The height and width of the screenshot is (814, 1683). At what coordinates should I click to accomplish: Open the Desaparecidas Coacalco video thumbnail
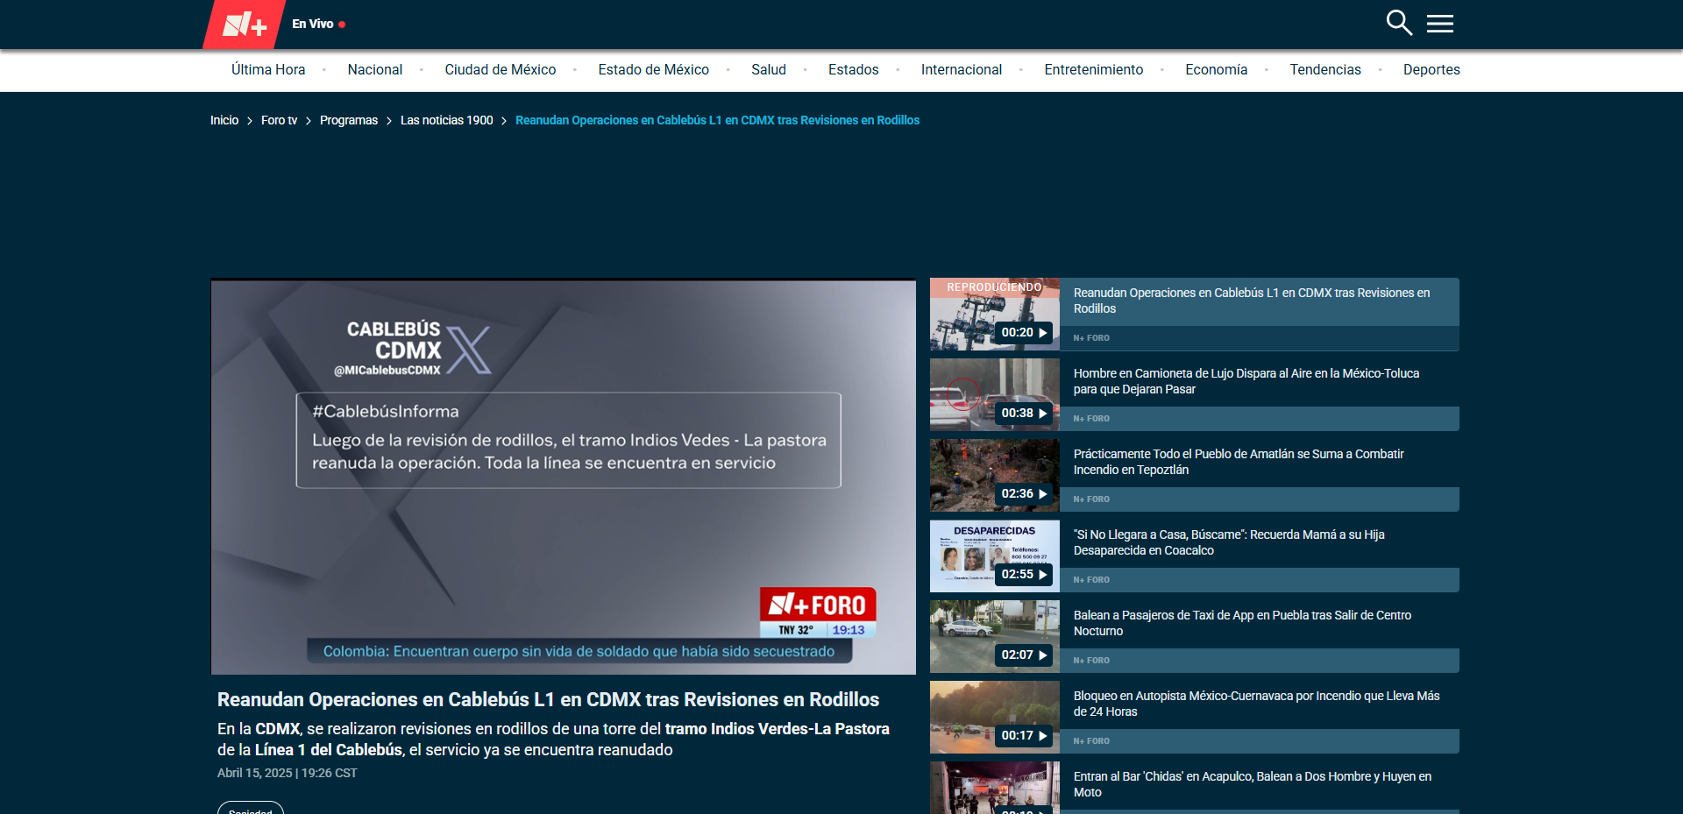tap(995, 556)
